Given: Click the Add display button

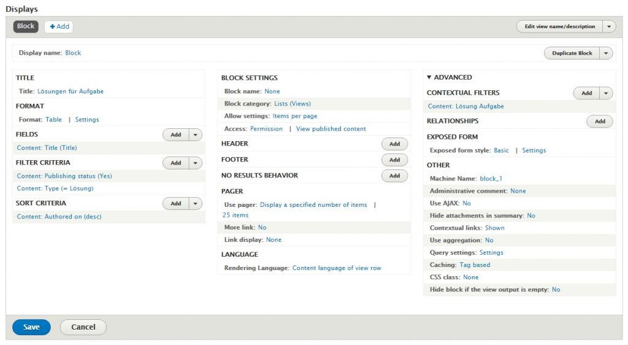Looking at the screenshot, I should (59, 26).
